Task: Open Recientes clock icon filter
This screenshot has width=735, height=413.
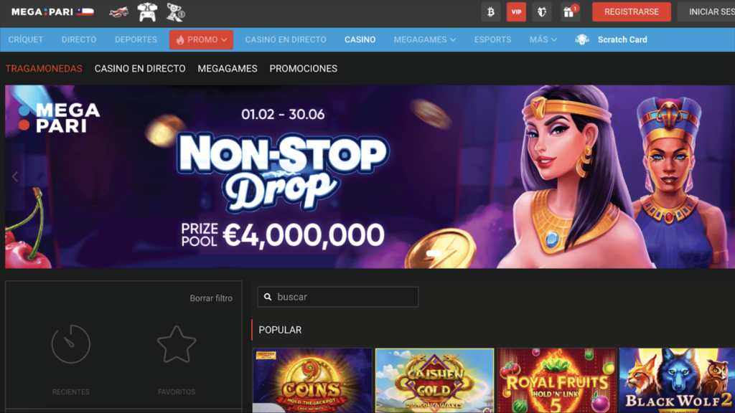Action: click(71, 344)
